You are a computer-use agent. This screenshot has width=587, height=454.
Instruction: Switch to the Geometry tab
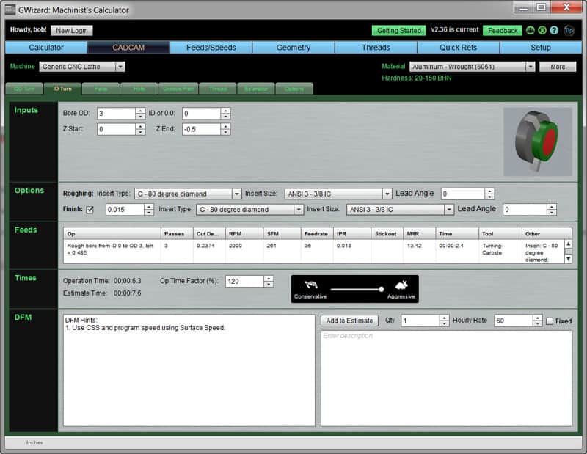293,48
